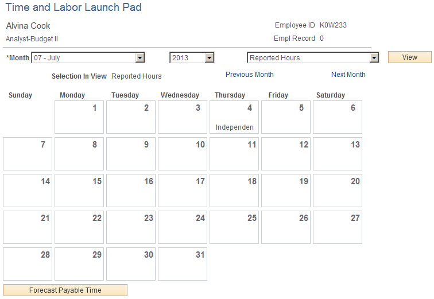This screenshot has height=299, width=434.
Task: Click the Wednesday column header
Action: click(180, 95)
